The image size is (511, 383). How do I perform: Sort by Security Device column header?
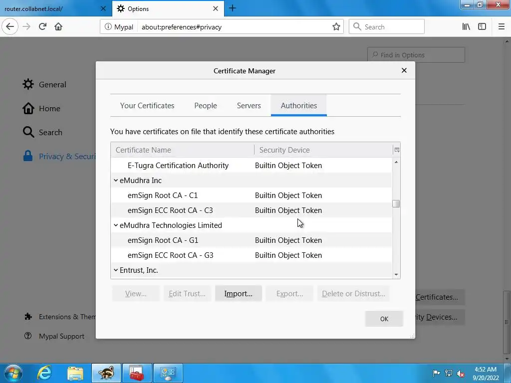pos(323,150)
